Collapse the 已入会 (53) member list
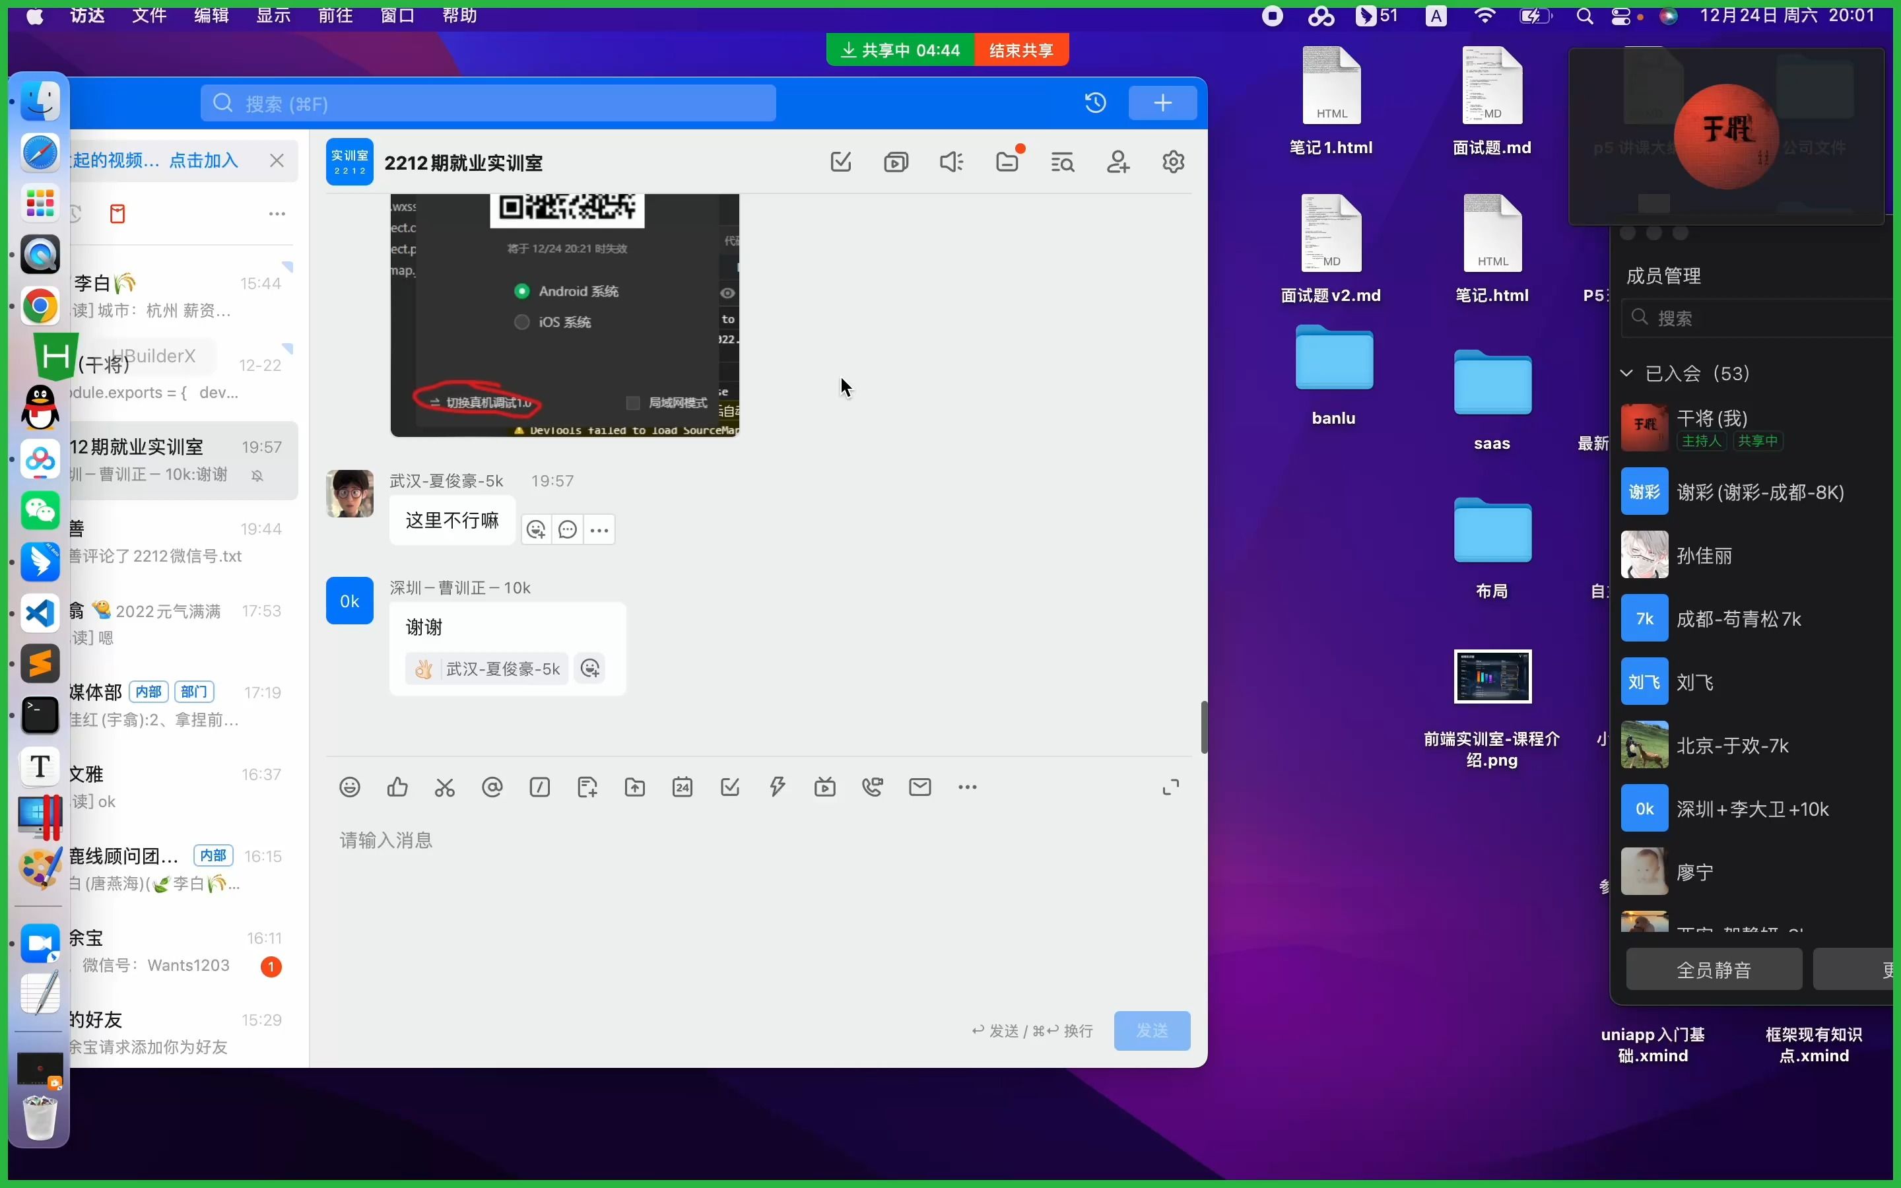This screenshot has width=1901, height=1188. 1627,373
